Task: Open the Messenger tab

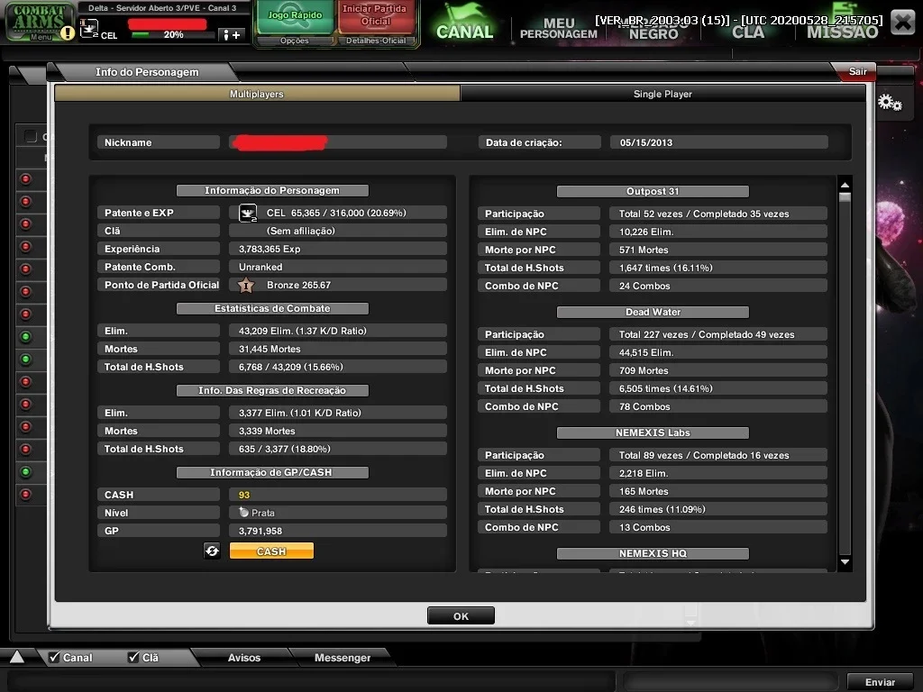Action: coord(343,657)
